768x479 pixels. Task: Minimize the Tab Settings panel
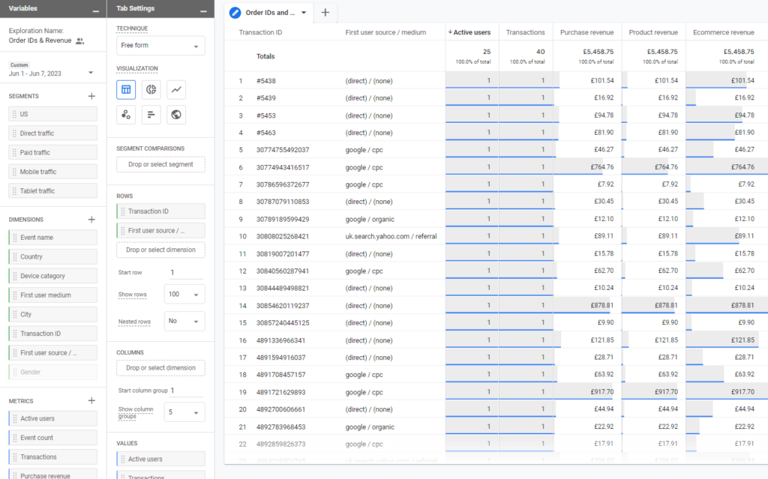coord(203,10)
